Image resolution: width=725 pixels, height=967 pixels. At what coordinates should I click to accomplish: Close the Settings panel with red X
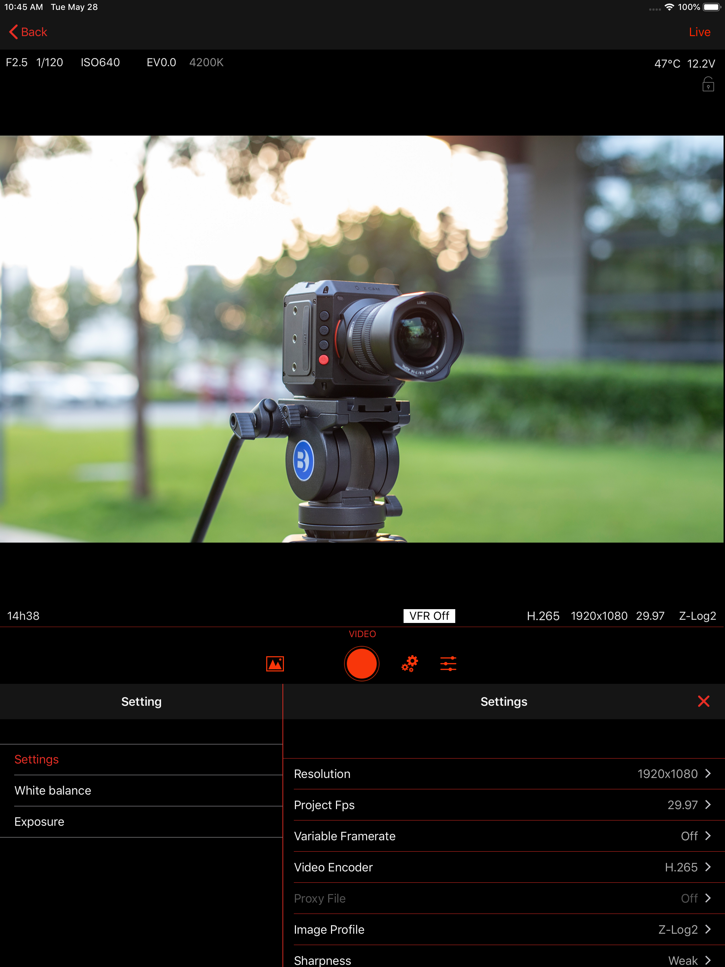coord(703,701)
